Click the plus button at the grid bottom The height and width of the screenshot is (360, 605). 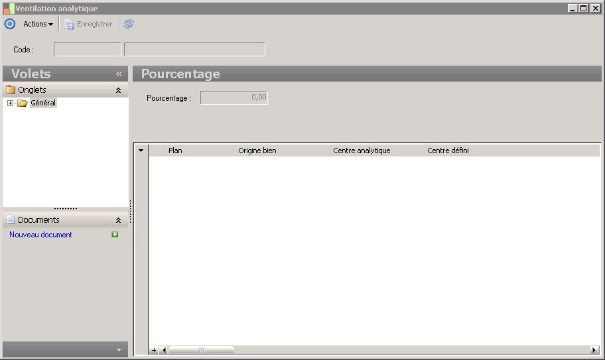(153, 350)
